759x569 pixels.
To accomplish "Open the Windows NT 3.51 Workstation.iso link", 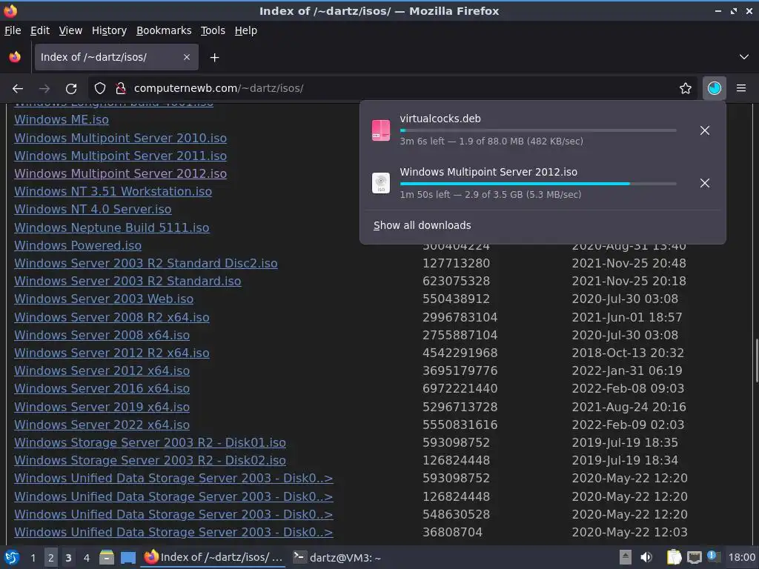I will (113, 192).
